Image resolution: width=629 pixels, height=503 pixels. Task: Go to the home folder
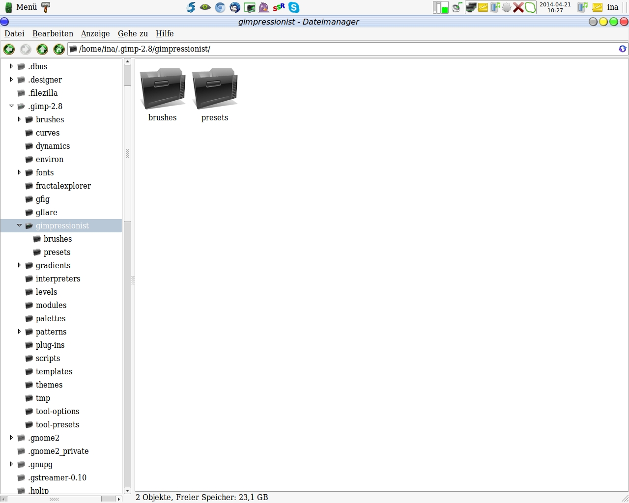pyautogui.click(x=59, y=49)
